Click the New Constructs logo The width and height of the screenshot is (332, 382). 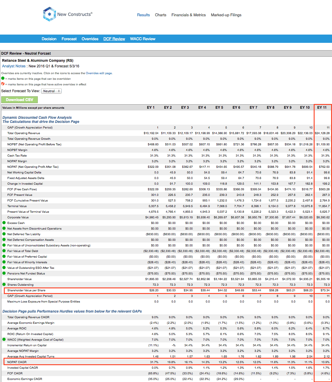68,14
